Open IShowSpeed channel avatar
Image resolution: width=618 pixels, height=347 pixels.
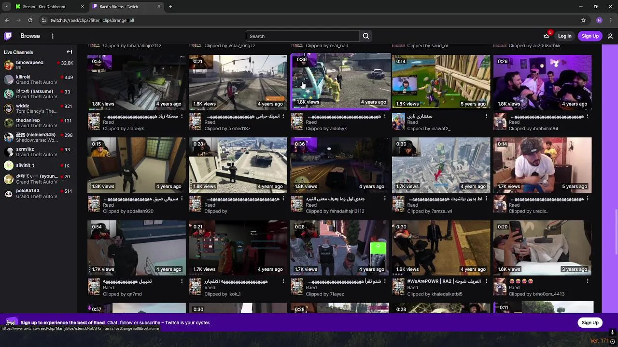tap(8, 65)
